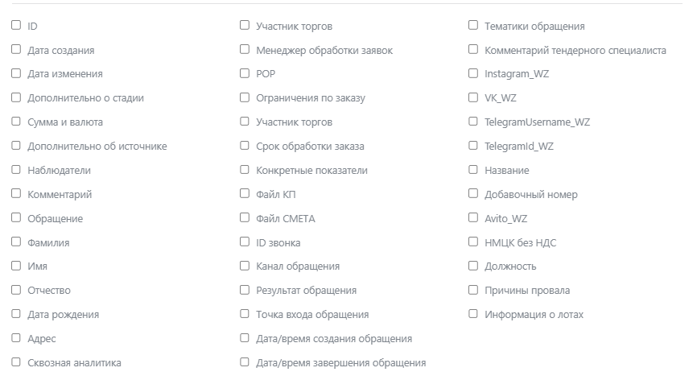Select the Сумма и валюта checkbox

coord(16,122)
